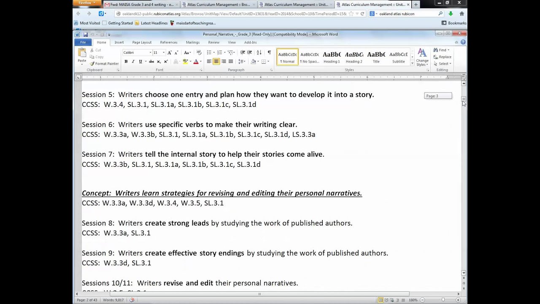Apply the Title style
This screenshot has height=304, width=540.
(x=376, y=57)
